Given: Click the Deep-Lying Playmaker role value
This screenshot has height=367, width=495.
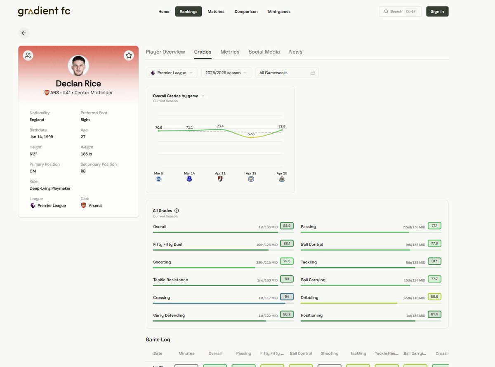Looking at the screenshot, I should point(50,188).
